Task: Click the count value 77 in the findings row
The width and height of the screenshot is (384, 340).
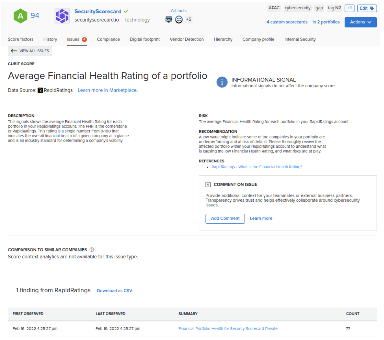Action: (x=348, y=329)
